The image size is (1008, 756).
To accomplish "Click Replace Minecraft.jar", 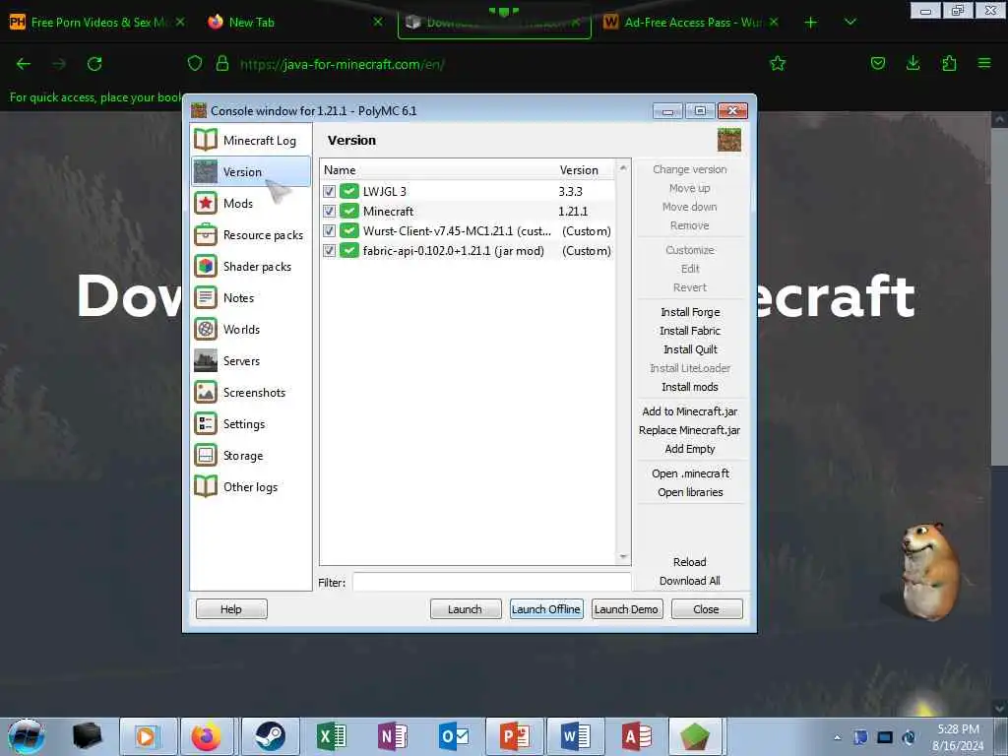I will pyautogui.click(x=690, y=430).
